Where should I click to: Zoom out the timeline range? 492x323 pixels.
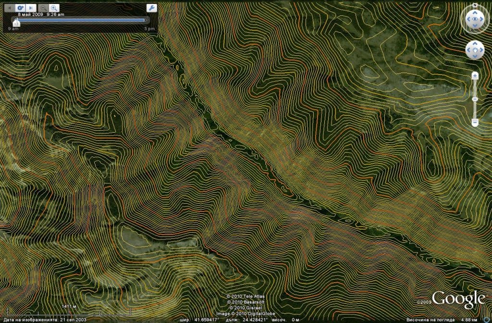pos(43,8)
